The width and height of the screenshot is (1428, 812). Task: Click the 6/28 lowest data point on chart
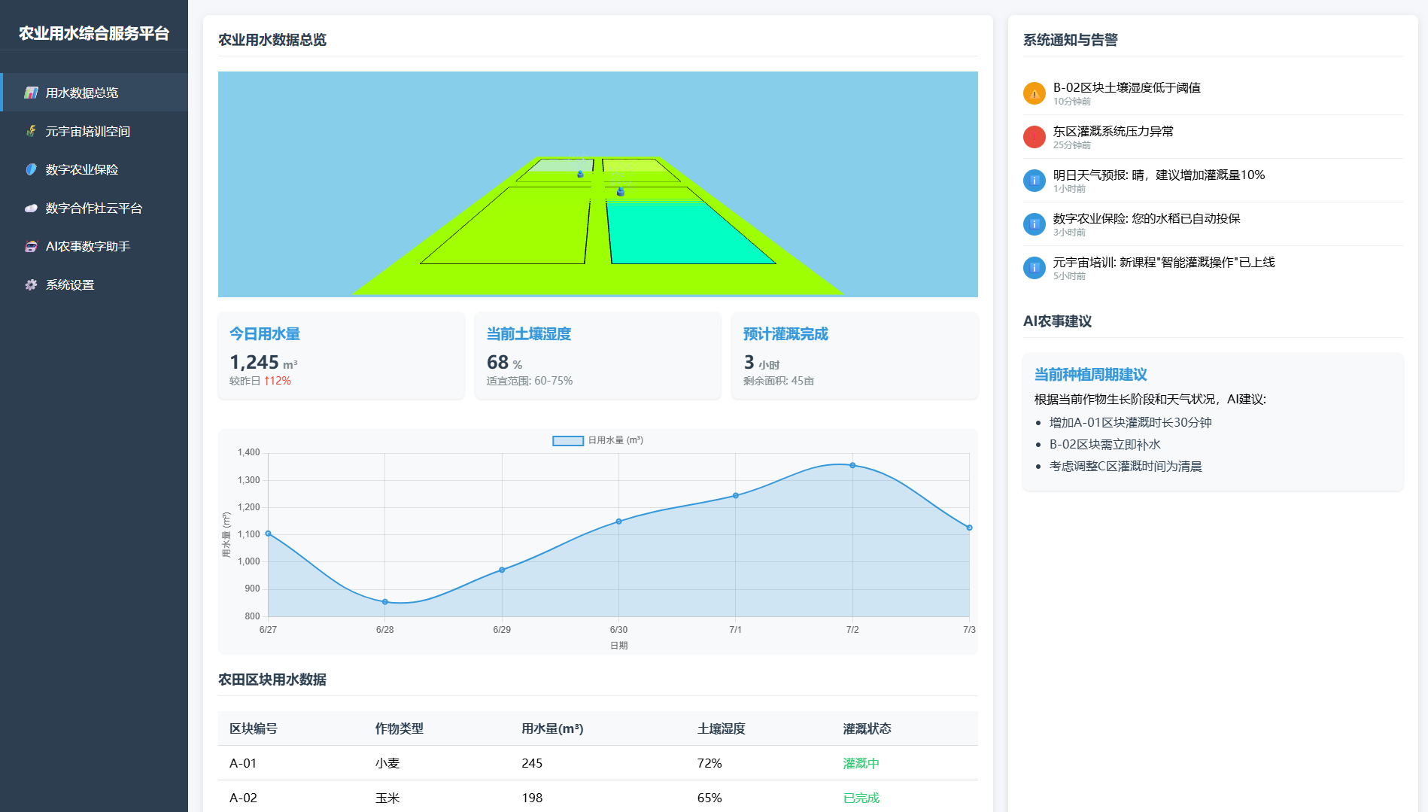click(385, 602)
